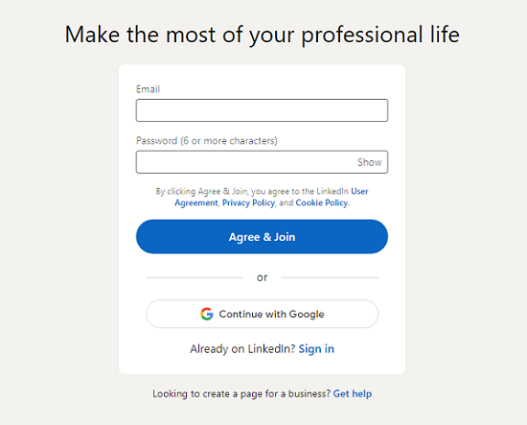This screenshot has height=425, width=527.
Task: Click inside the Password field
Action: 262,162
